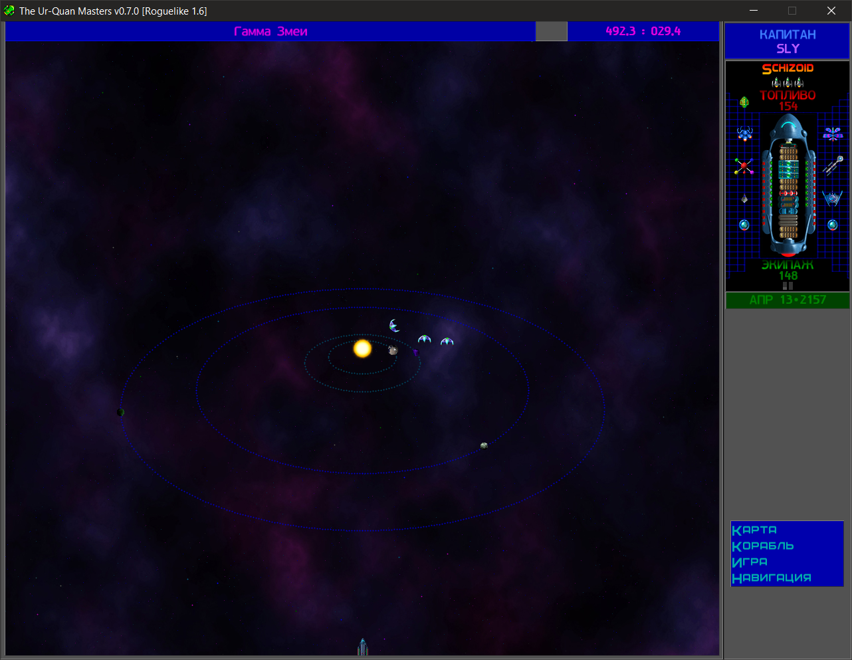Click the gray rocky planet beside the sun
Screen dimensions: 852x660
point(393,350)
